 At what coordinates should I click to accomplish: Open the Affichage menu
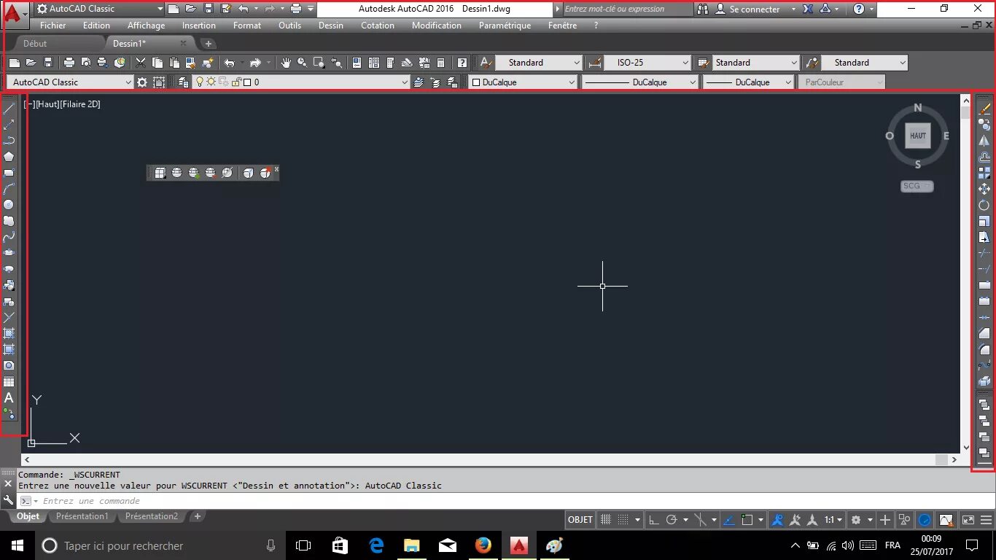tap(146, 26)
